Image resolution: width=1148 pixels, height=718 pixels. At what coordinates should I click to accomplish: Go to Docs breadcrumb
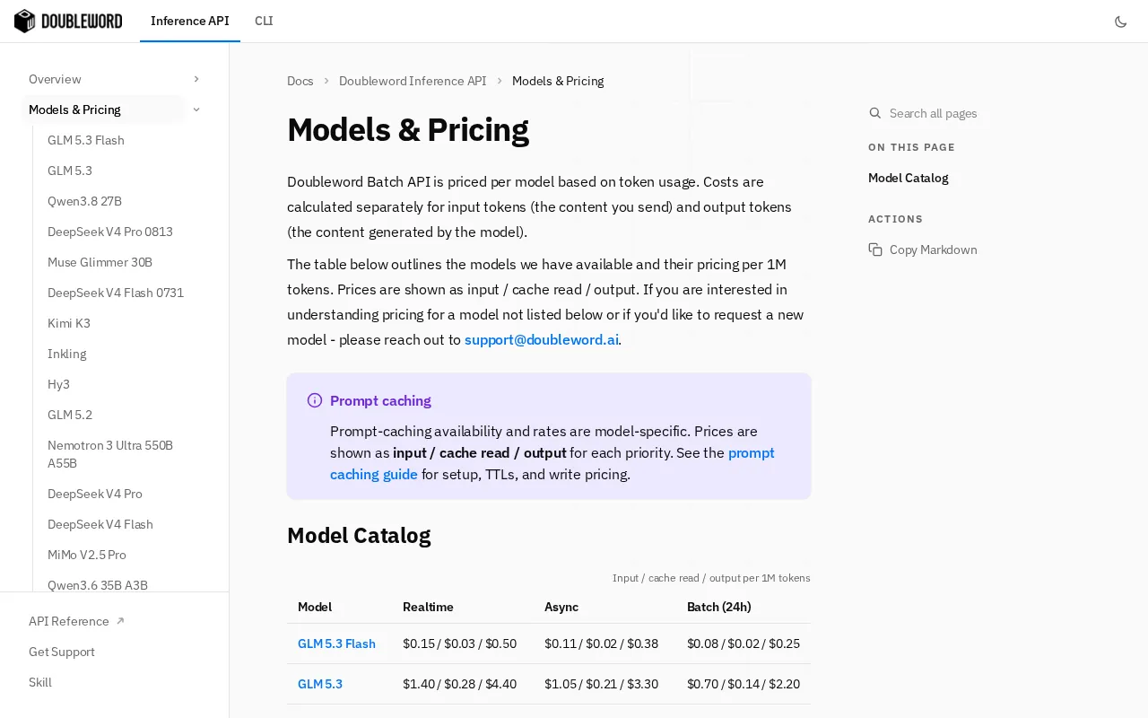click(300, 81)
